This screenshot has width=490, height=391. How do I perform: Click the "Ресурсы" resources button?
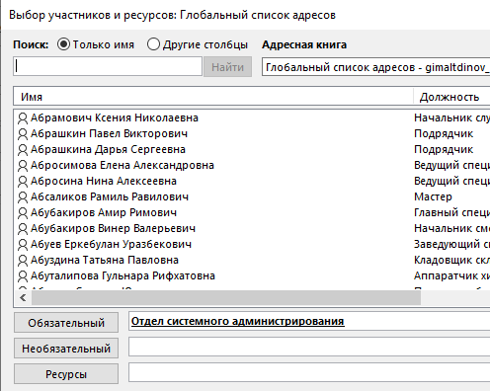point(66,374)
